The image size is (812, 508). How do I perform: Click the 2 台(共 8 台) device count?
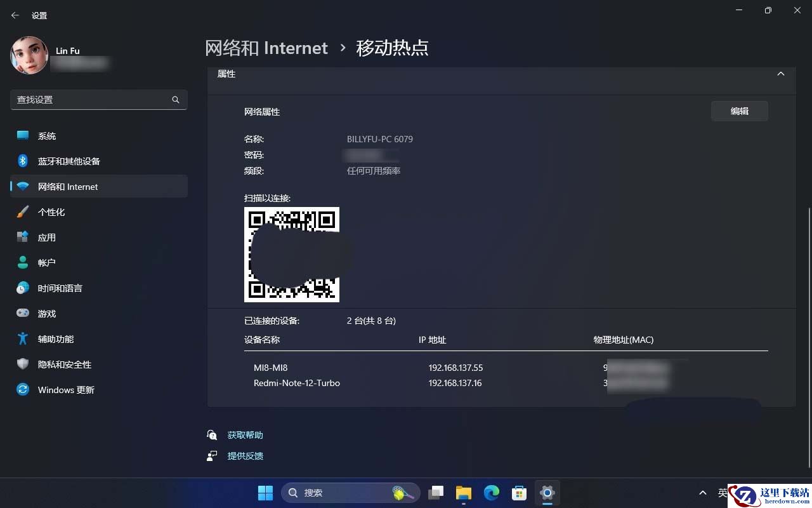[x=371, y=321]
